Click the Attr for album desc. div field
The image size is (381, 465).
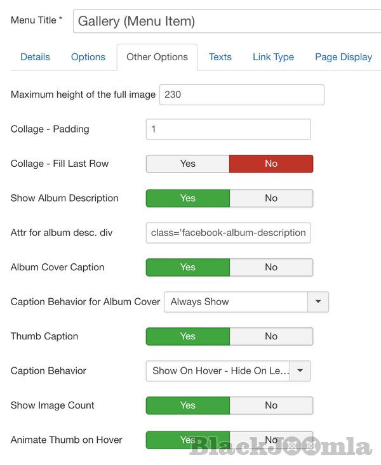pyautogui.click(x=228, y=233)
